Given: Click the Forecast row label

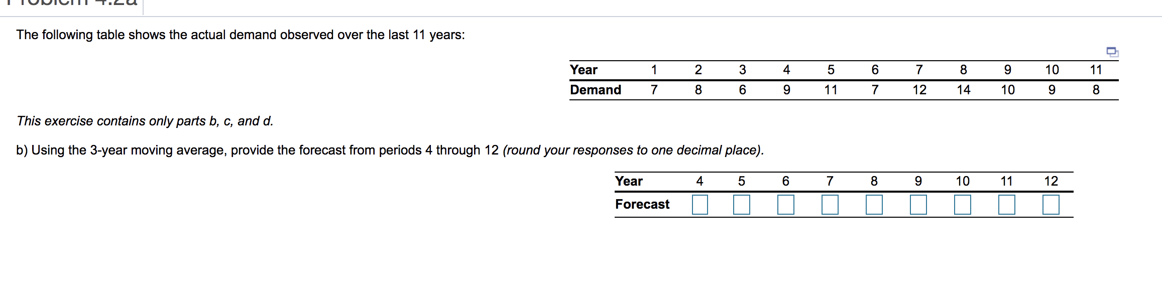Looking at the screenshot, I should point(642,204).
